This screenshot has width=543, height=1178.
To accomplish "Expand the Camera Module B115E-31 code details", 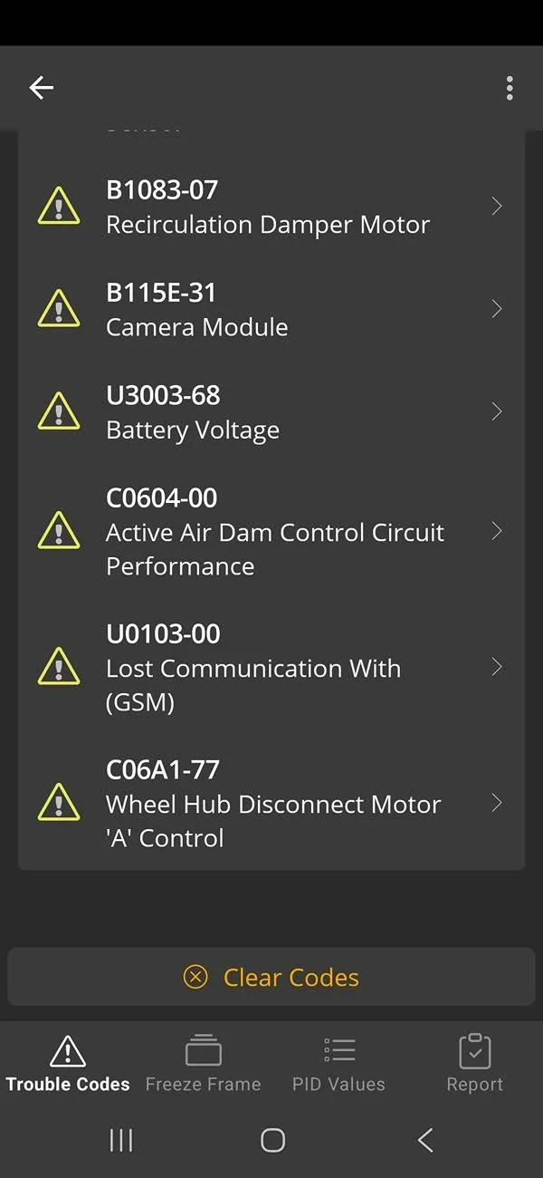I will coord(497,308).
